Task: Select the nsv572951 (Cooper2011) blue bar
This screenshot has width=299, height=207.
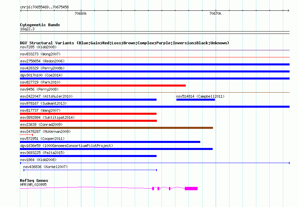Action: click(110, 142)
